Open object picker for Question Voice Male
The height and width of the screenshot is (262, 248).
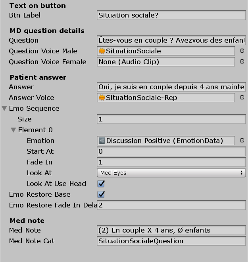[x=242, y=51]
